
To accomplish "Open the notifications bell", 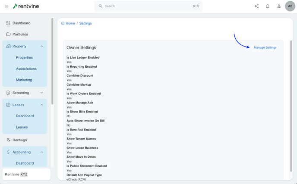I will 268,6.
